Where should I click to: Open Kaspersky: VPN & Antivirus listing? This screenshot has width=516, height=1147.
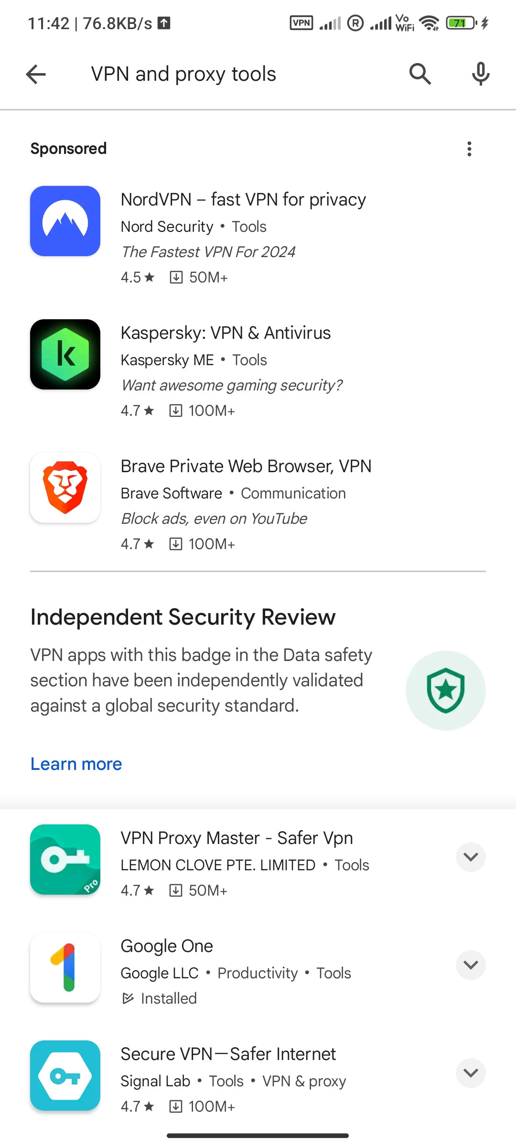point(226,333)
